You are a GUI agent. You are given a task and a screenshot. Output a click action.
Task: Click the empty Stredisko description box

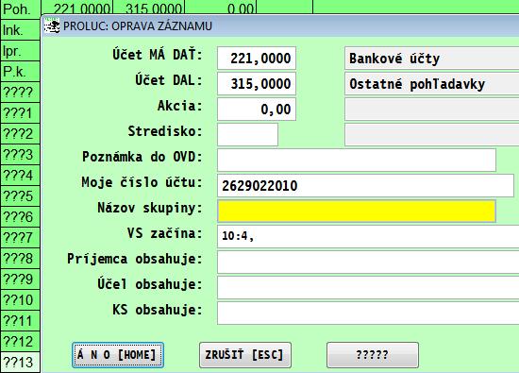431,134
